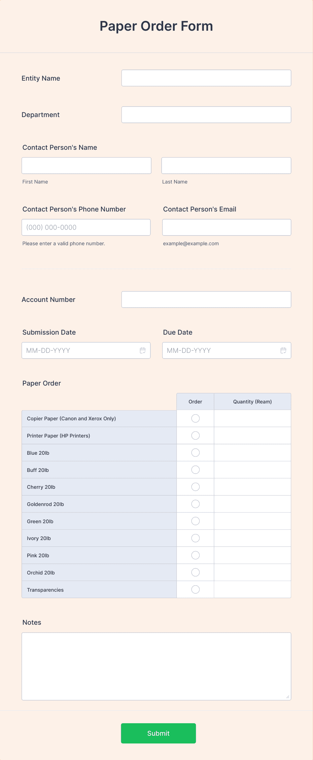313x760 pixels.
Task: Select Cherry 20lb order radio button
Action: [195, 487]
